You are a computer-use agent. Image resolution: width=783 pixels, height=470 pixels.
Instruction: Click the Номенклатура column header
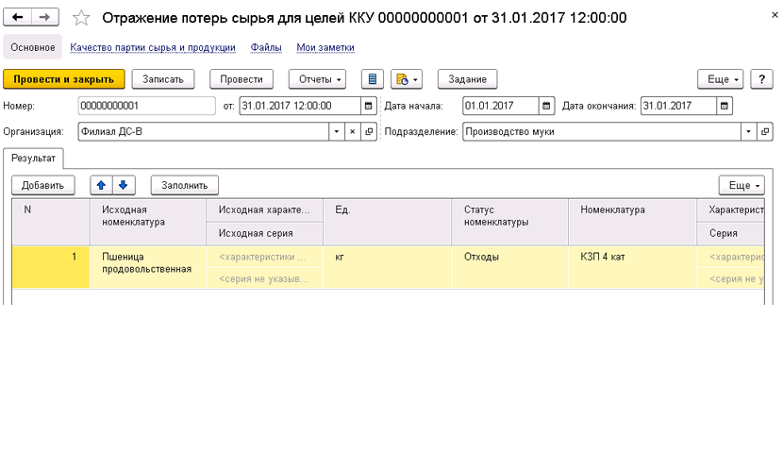(632, 222)
